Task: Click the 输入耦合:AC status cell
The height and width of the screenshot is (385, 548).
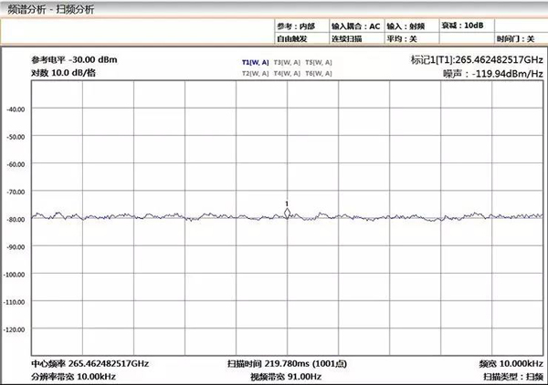Action: (x=356, y=26)
